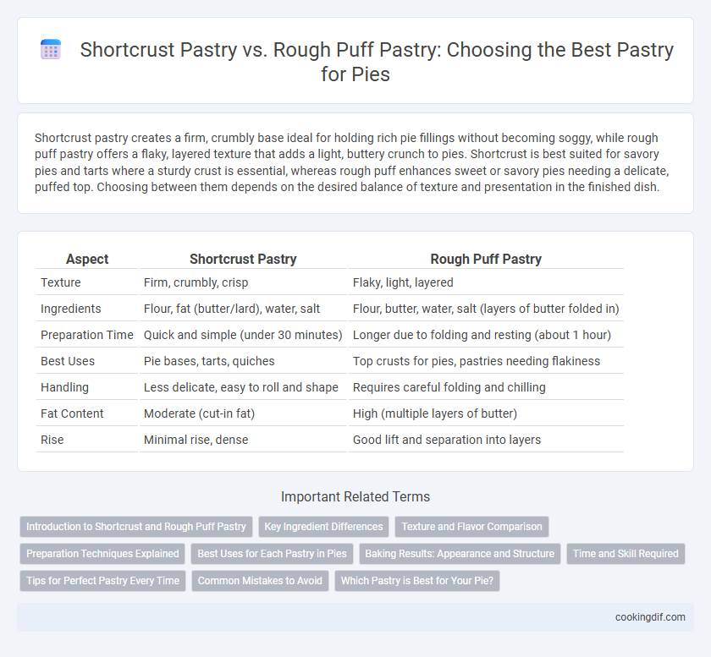Open Baking Results: Appearance and Structure
The height and width of the screenshot is (657, 711).
click(x=460, y=554)
